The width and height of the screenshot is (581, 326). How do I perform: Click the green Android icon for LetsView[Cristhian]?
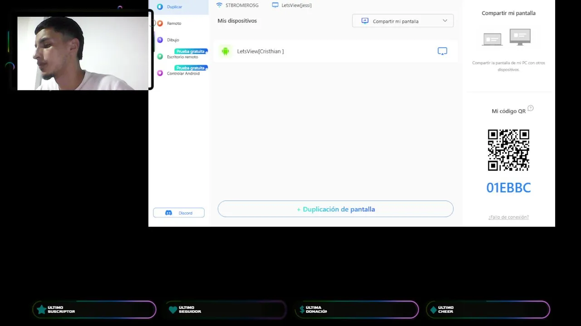click(x=225, y=51)
